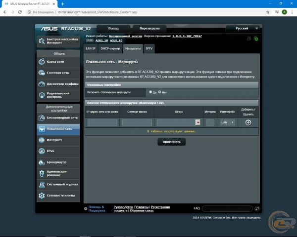
Task: Click the FAQ search magnifier icon
Action: pyautogui.click(x=257, y=208)
